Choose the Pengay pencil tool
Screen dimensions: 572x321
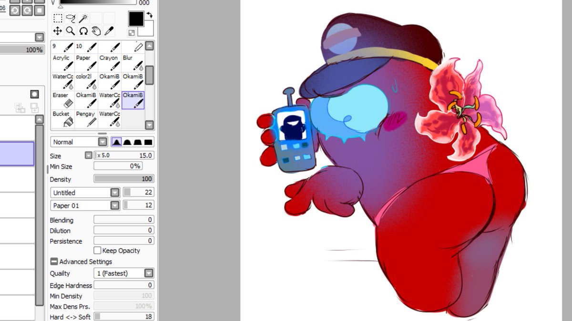86,118
